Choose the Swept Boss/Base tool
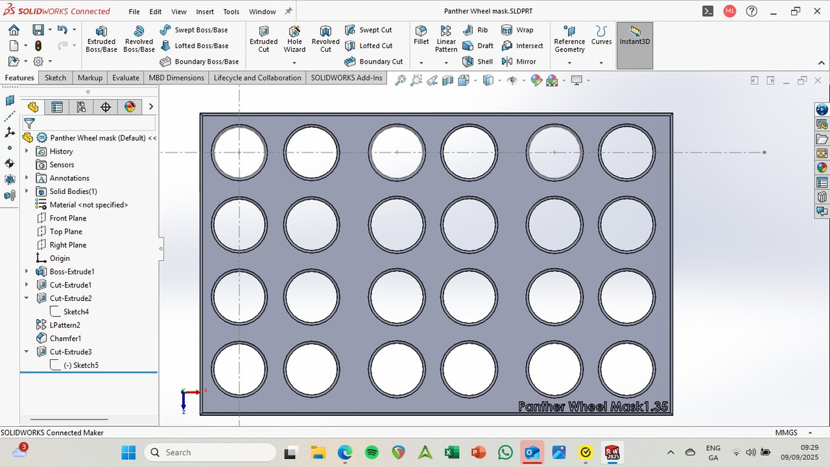Image resolution: width=830 pixels, height=467 pixels. (194, 30)
